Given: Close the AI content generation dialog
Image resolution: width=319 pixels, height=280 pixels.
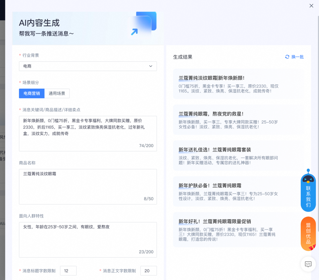Looking at the screenshot, I should [x=311, y=6].
